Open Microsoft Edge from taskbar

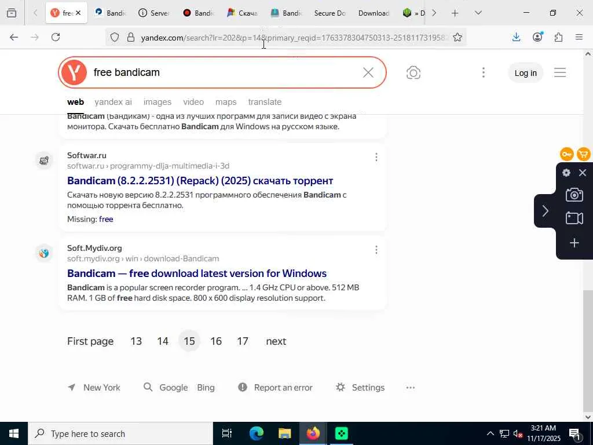click(256, 433)
